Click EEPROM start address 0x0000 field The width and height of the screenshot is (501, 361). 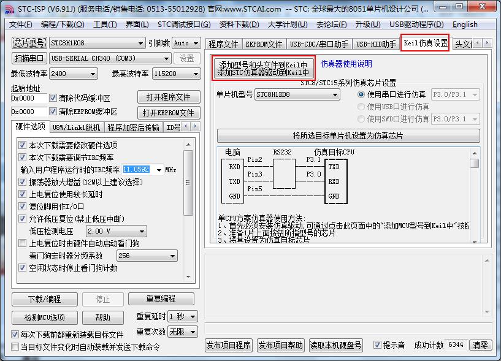[x=29, y=112]
